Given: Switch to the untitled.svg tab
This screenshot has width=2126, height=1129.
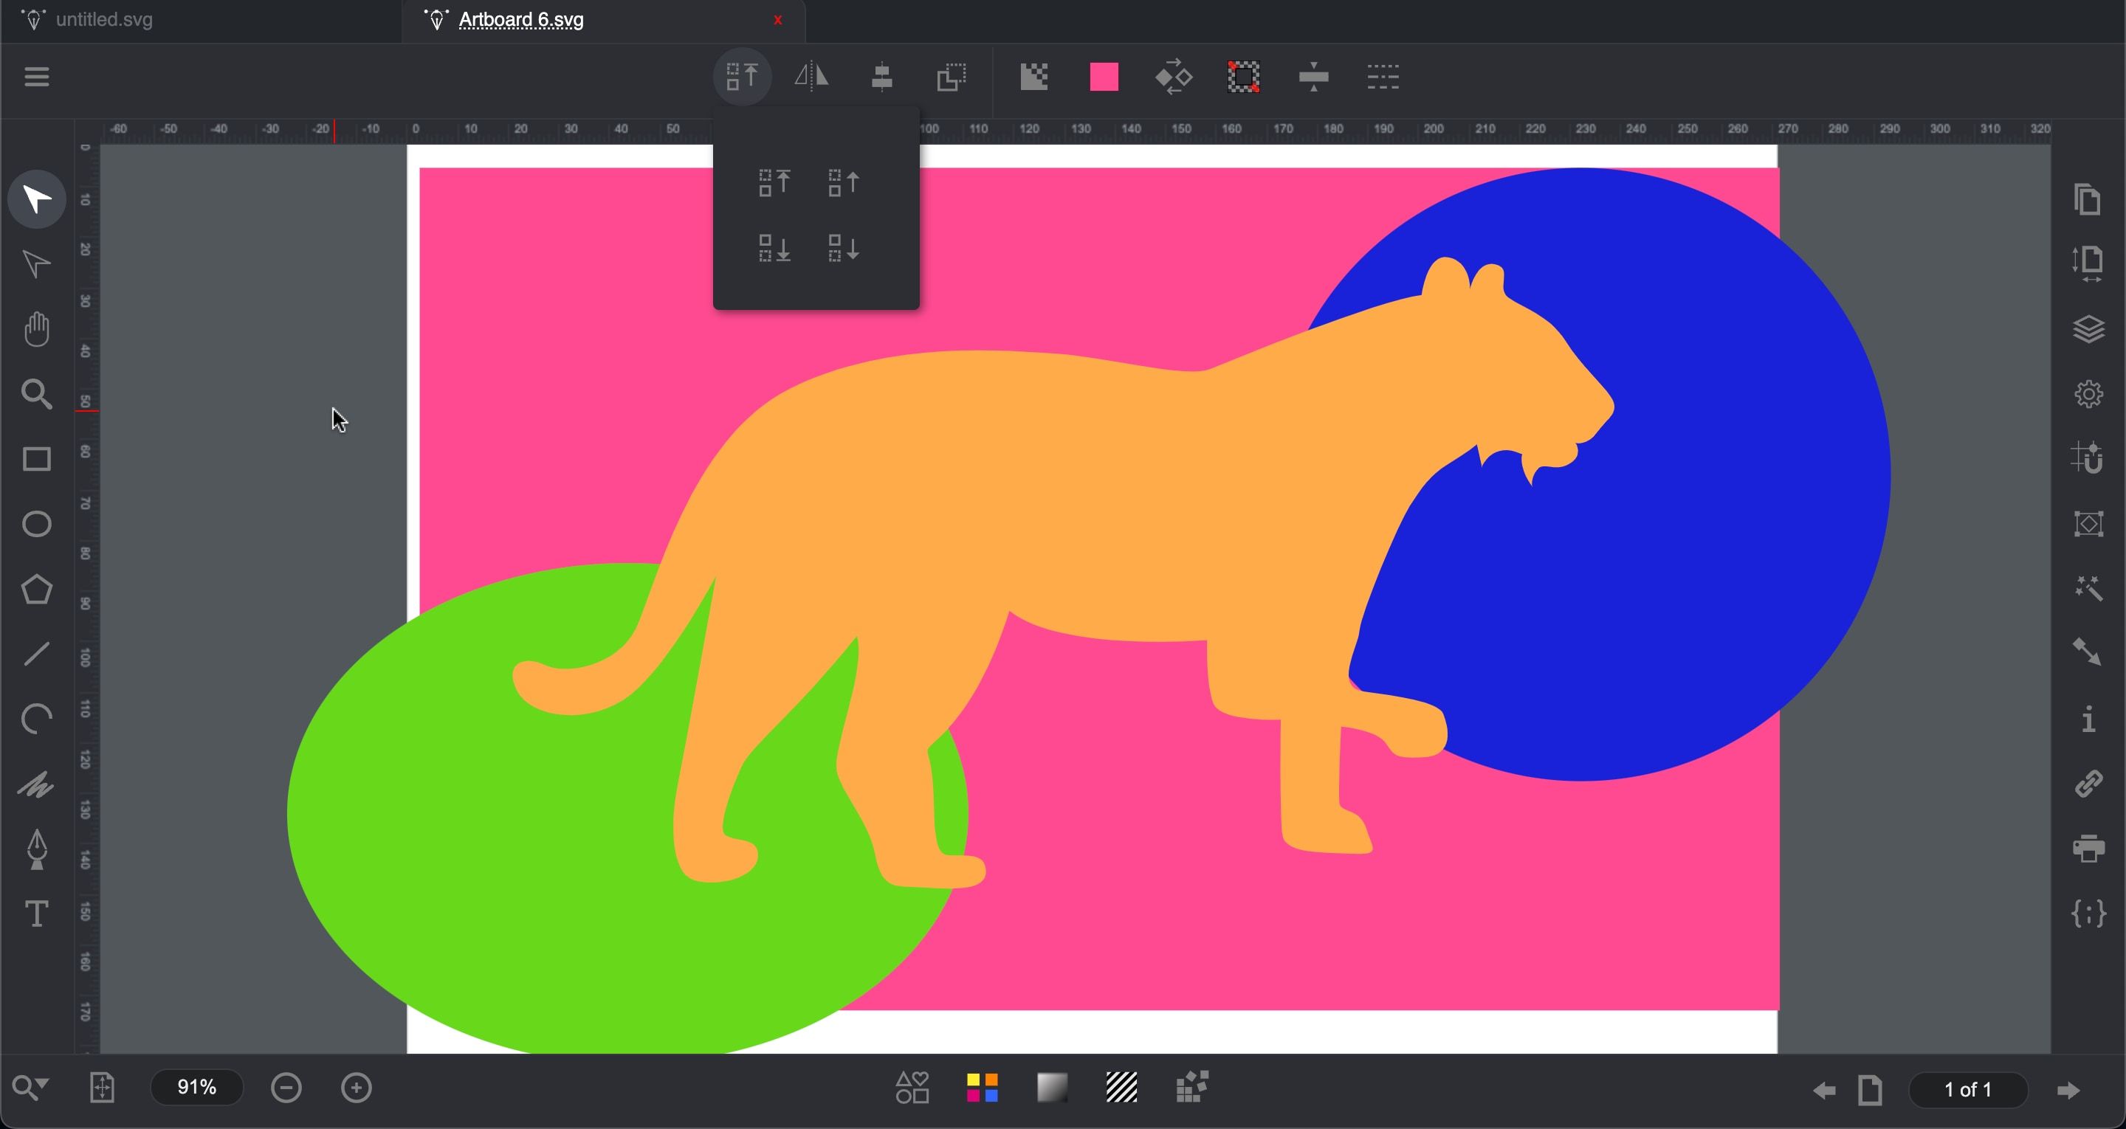Looking at the screenshot, I should (105, 20).
